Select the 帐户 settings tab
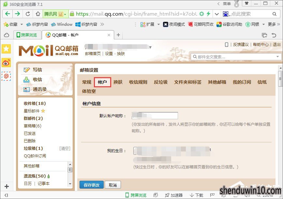 pos(102,82)
